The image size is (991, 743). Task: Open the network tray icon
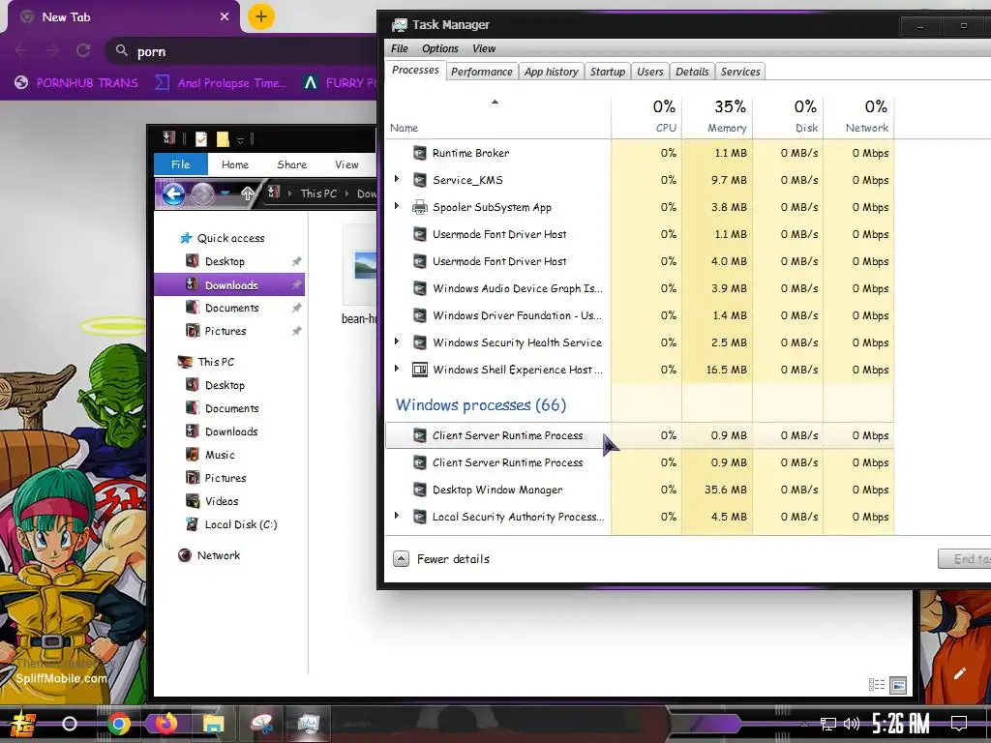click(828, 724)
